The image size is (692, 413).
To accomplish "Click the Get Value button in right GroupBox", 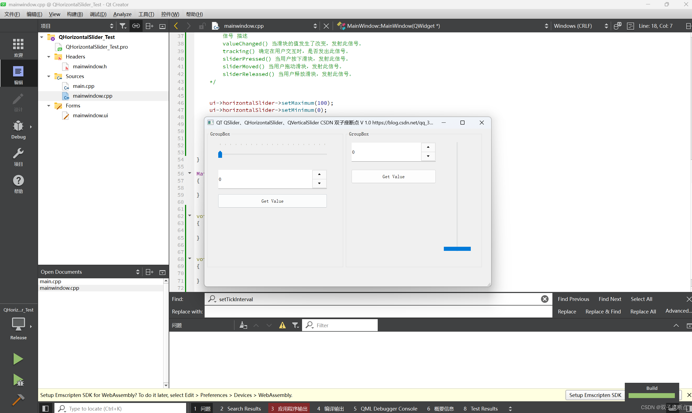I will coord(393,177).
